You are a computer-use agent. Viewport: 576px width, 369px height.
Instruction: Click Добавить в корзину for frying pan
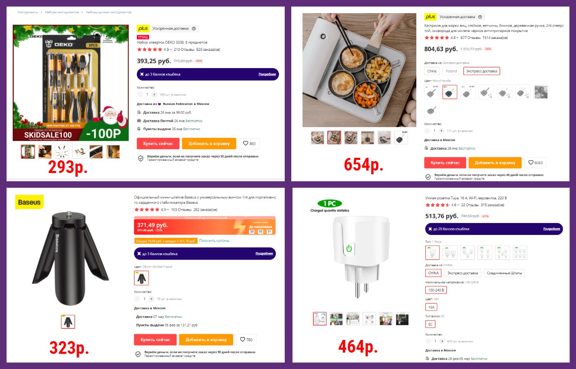495,163
